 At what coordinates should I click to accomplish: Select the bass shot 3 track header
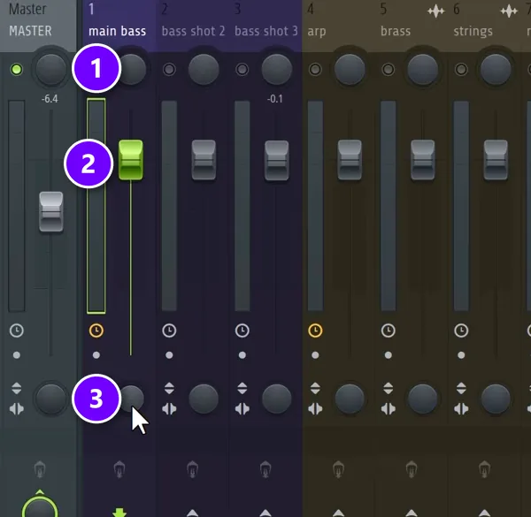[265, 26]
